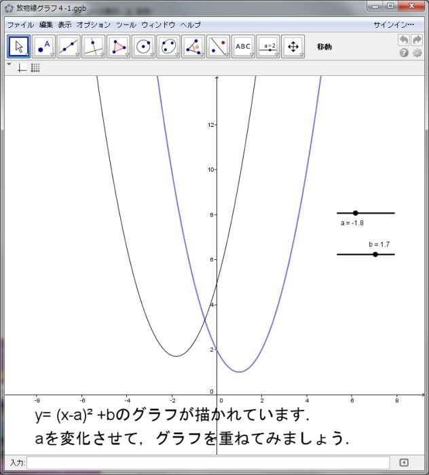
Task: Click in the 入力 input field
Action: 208,463
